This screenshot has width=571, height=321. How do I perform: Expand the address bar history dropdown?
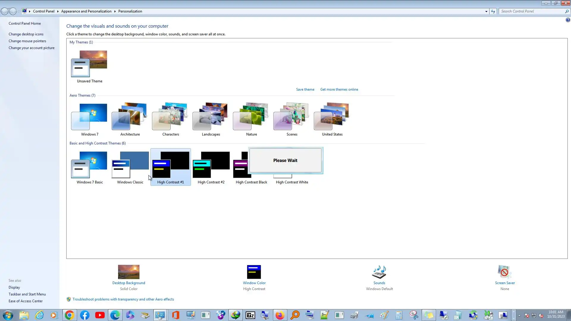click(x=486, y=11)
